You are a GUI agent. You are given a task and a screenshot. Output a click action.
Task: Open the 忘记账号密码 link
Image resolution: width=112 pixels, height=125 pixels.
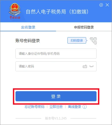(x=34, y=107)
